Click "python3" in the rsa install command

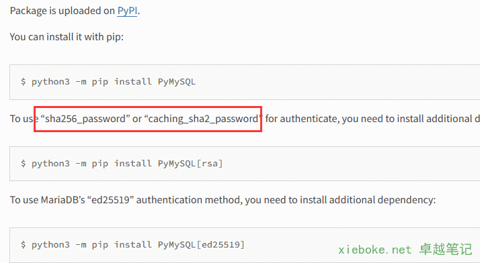[50, 164]
